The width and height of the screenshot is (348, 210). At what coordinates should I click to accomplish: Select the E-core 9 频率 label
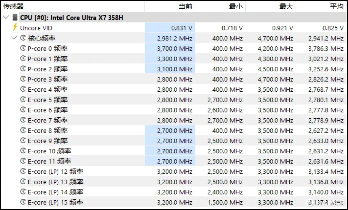click(x=48, y=141)
